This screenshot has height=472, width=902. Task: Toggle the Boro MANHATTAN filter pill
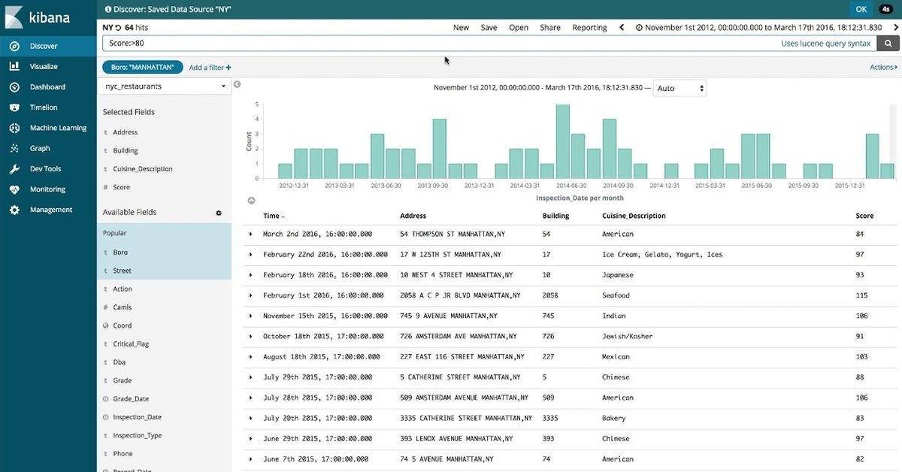click(x=142, y=66)
